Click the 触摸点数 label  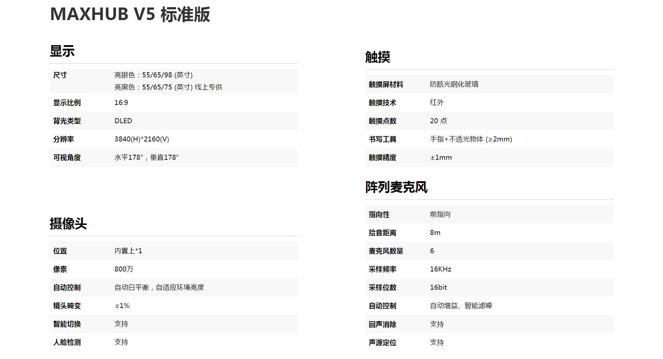[382, 121]
